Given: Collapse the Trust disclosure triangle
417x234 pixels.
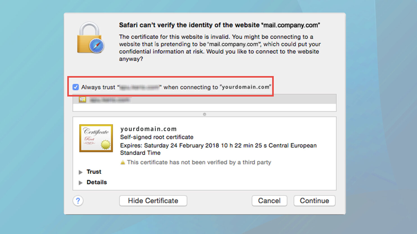Looking at the screenshot, I should point(80,172).
